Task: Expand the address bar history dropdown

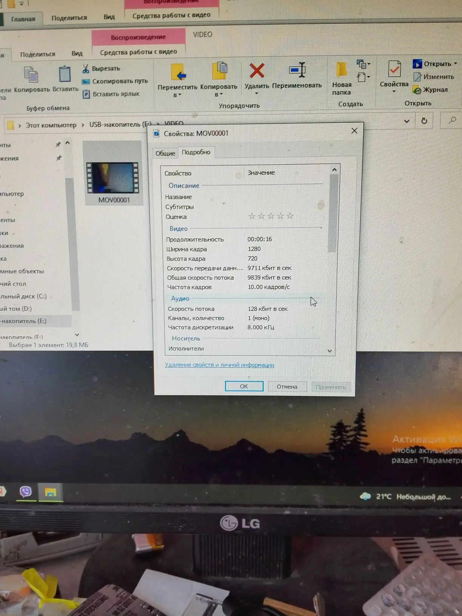Action: (407, 121)
